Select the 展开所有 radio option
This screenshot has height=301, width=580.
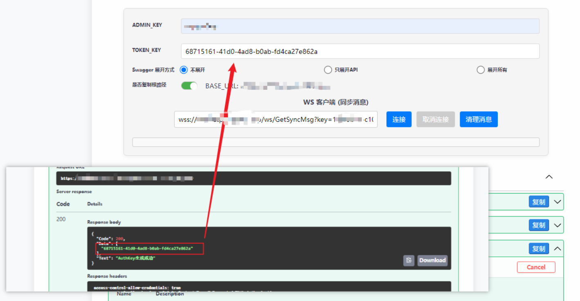(x=481, y=70)
